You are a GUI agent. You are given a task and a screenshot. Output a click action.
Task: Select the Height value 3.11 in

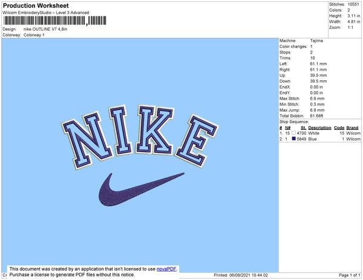[x=354, y=16]
